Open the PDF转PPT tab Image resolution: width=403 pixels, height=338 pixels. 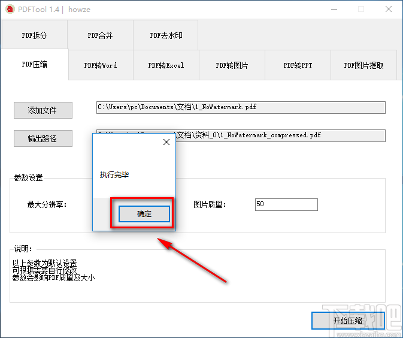point(298,65)
